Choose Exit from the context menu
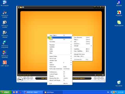Screen dimensions: 125x94 pos(60,84)
